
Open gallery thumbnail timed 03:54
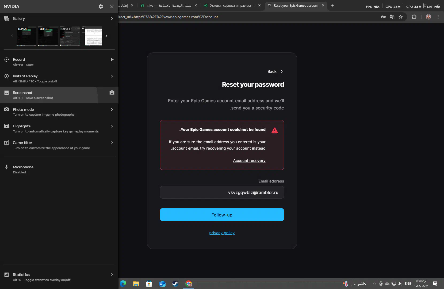(x=26, y=36)
